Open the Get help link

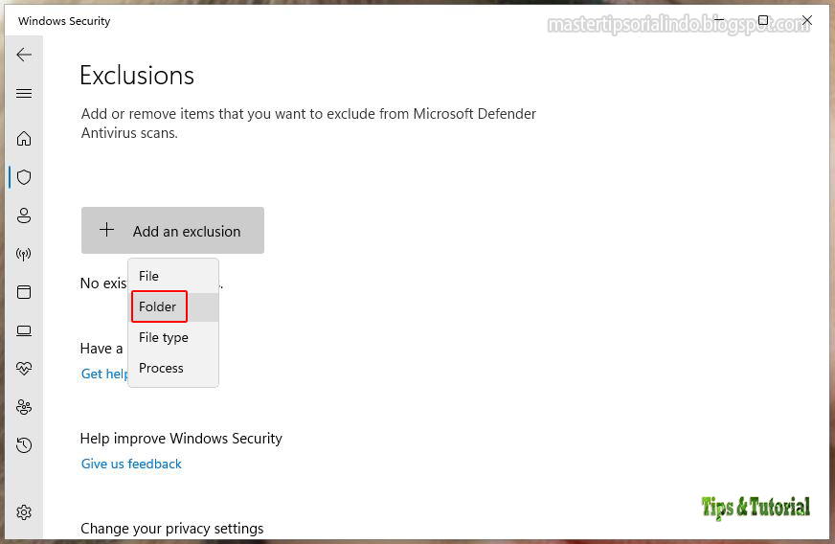click(x=104, y=374)
